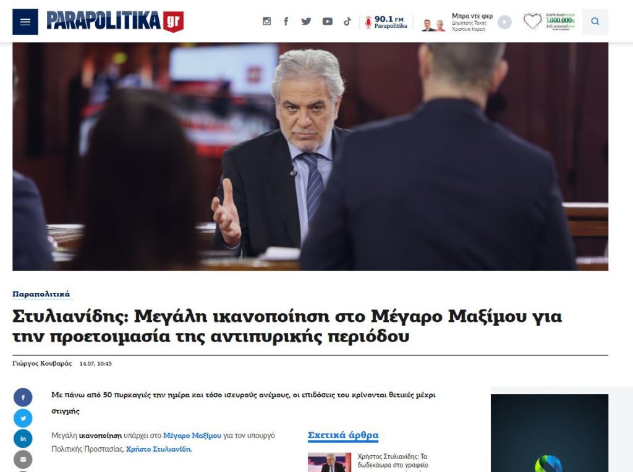
Task: Send article by email icon
Action: click(x=23, y=459)
